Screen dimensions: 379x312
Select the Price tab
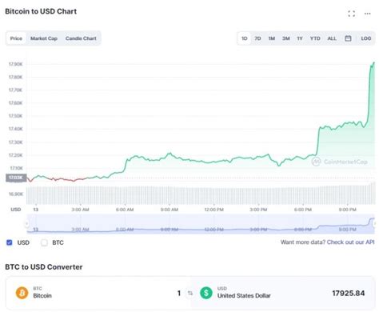click(x=16, y=38)
